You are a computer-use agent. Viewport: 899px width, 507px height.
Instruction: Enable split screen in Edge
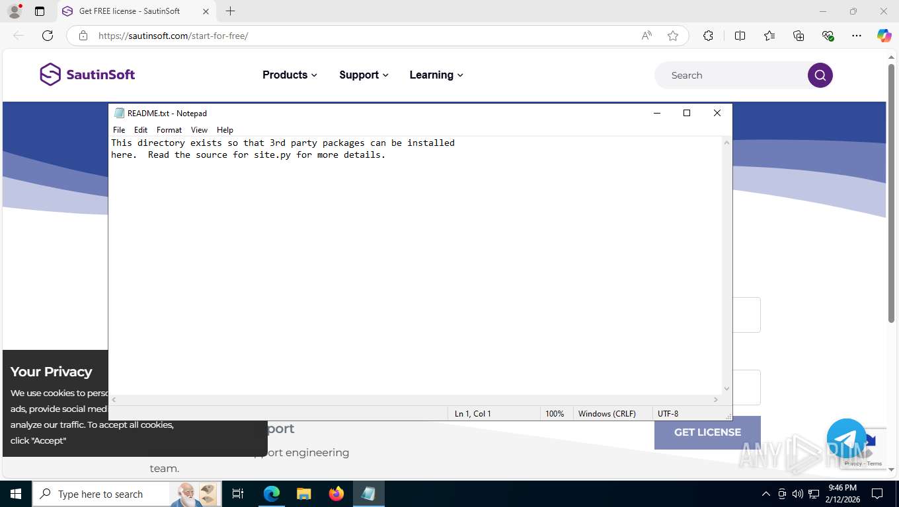[740, 36]
